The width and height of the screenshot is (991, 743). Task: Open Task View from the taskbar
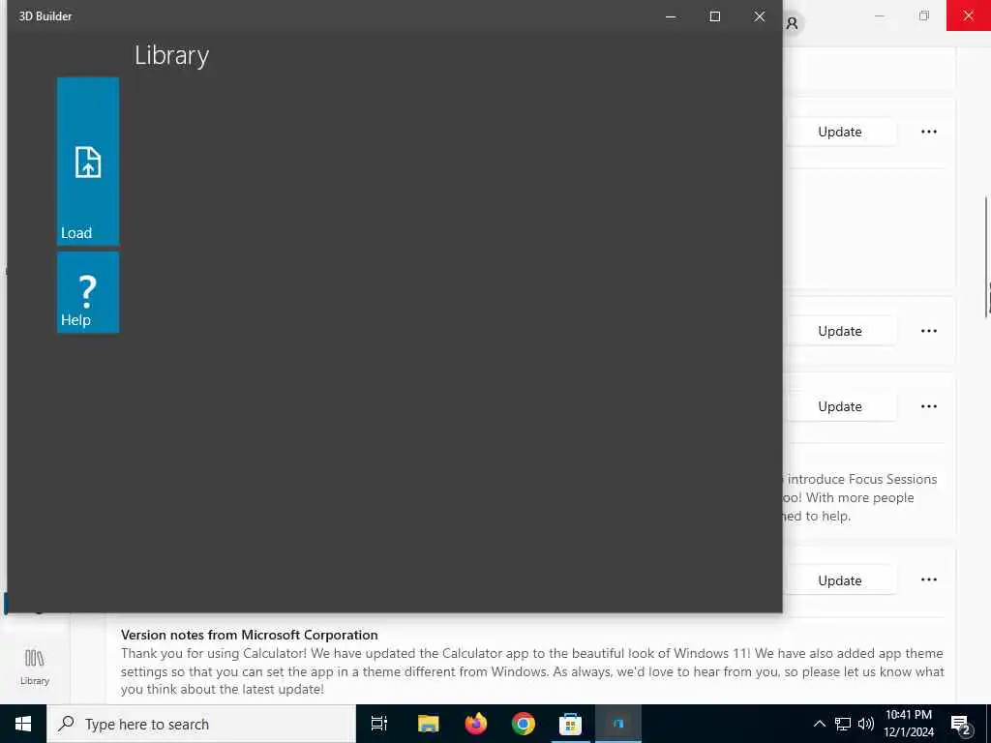[x=379, y=724]
